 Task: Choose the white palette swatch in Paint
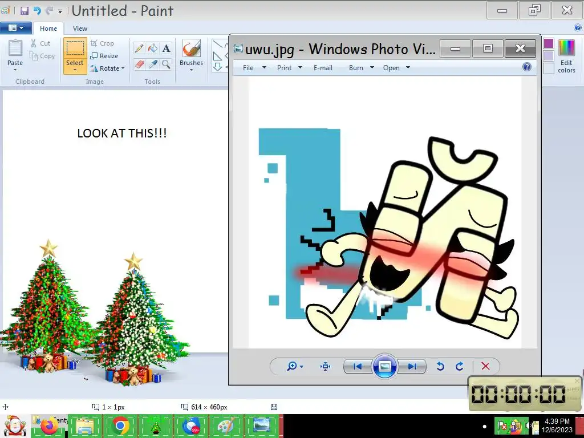click(549, 68)
